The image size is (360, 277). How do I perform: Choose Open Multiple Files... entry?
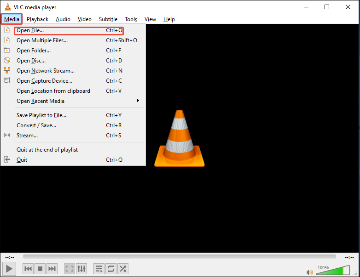tap(73, 40)
